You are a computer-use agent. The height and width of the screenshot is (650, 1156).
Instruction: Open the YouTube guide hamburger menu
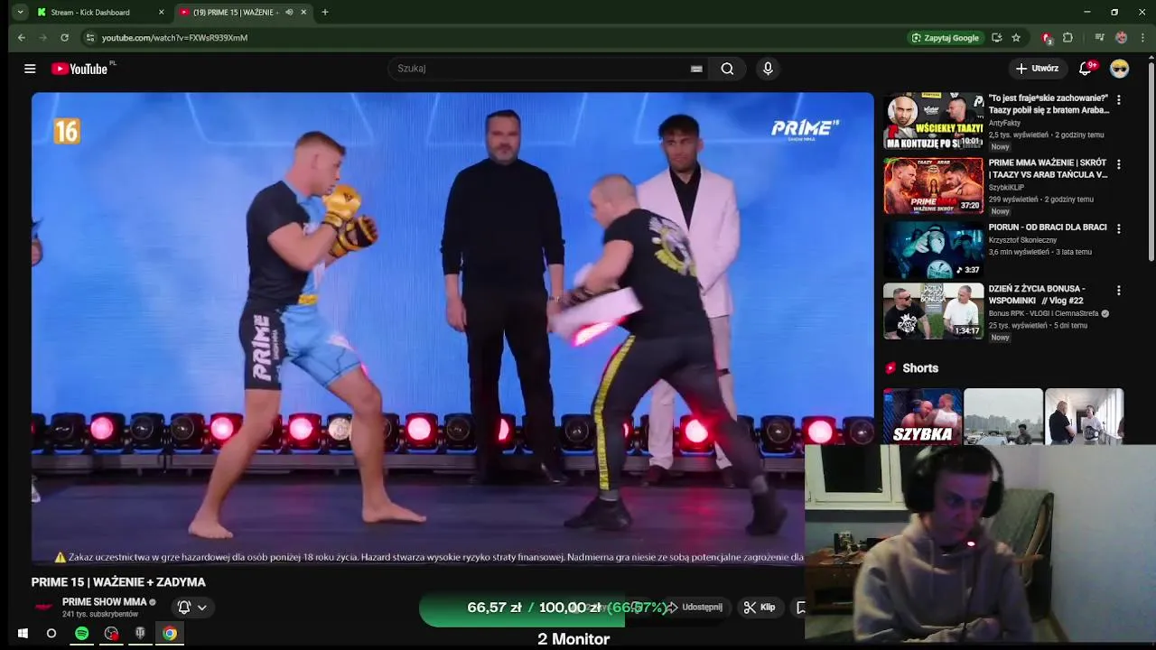30,69
